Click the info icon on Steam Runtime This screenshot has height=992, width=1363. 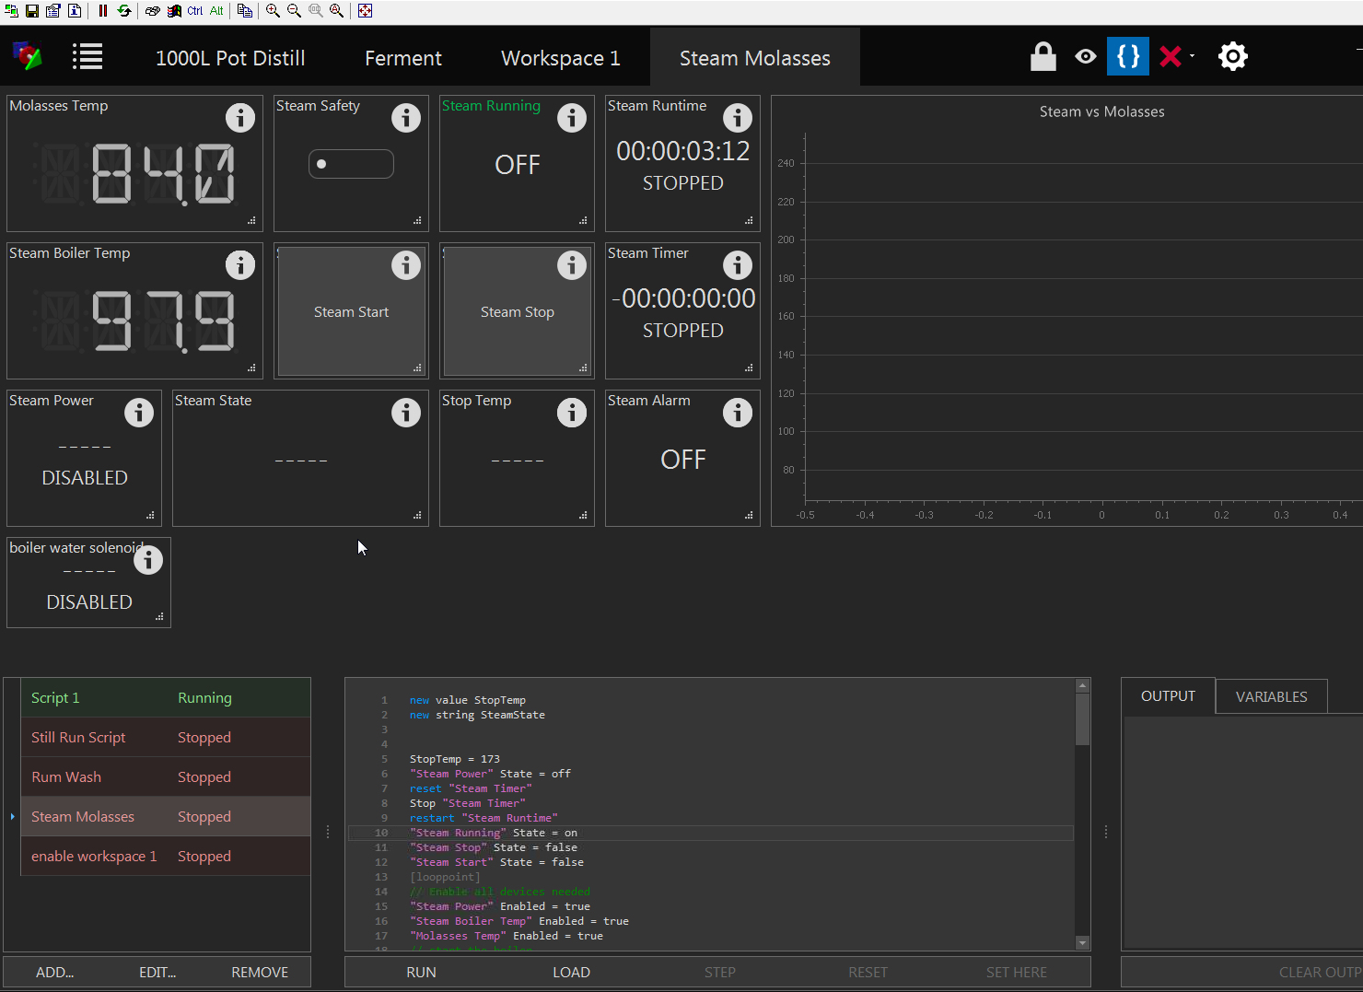[x=738, y=118]
